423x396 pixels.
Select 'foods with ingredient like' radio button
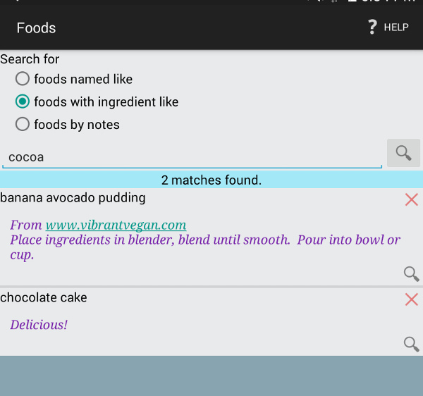(23, 101)
